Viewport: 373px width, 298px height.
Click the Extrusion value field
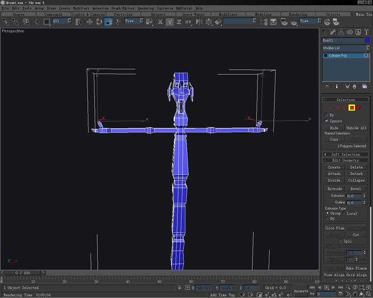click(x=354, y=196)
